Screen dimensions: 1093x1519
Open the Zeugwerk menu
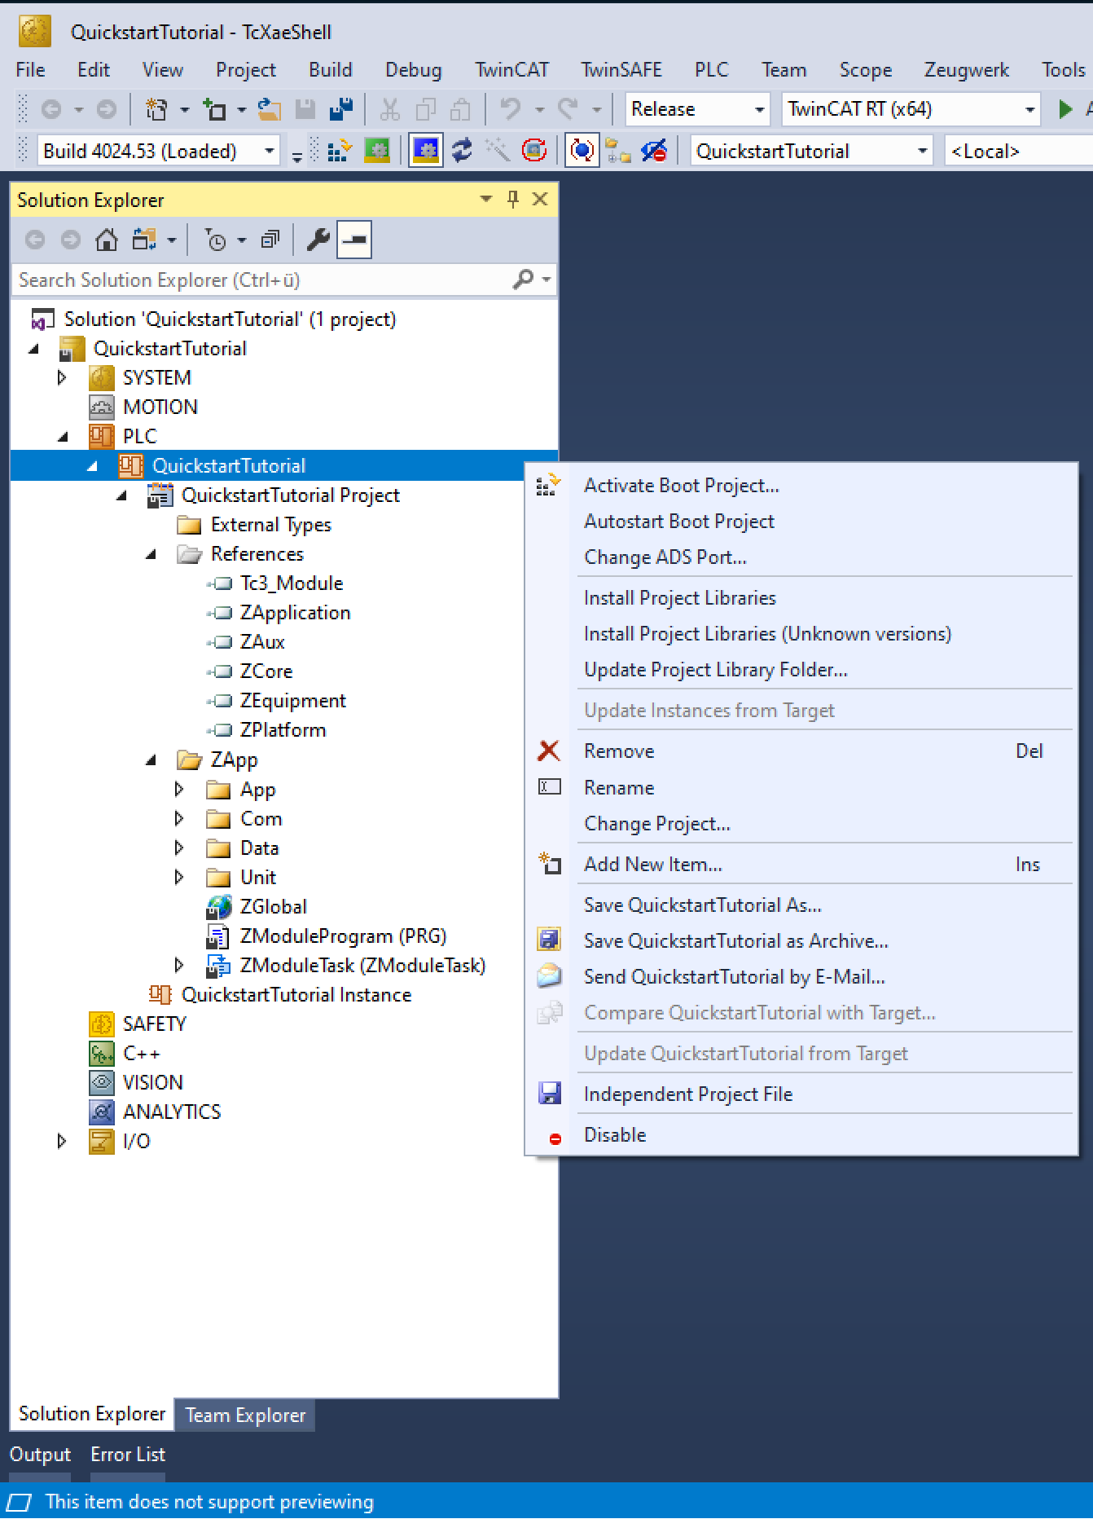[966, 69]
